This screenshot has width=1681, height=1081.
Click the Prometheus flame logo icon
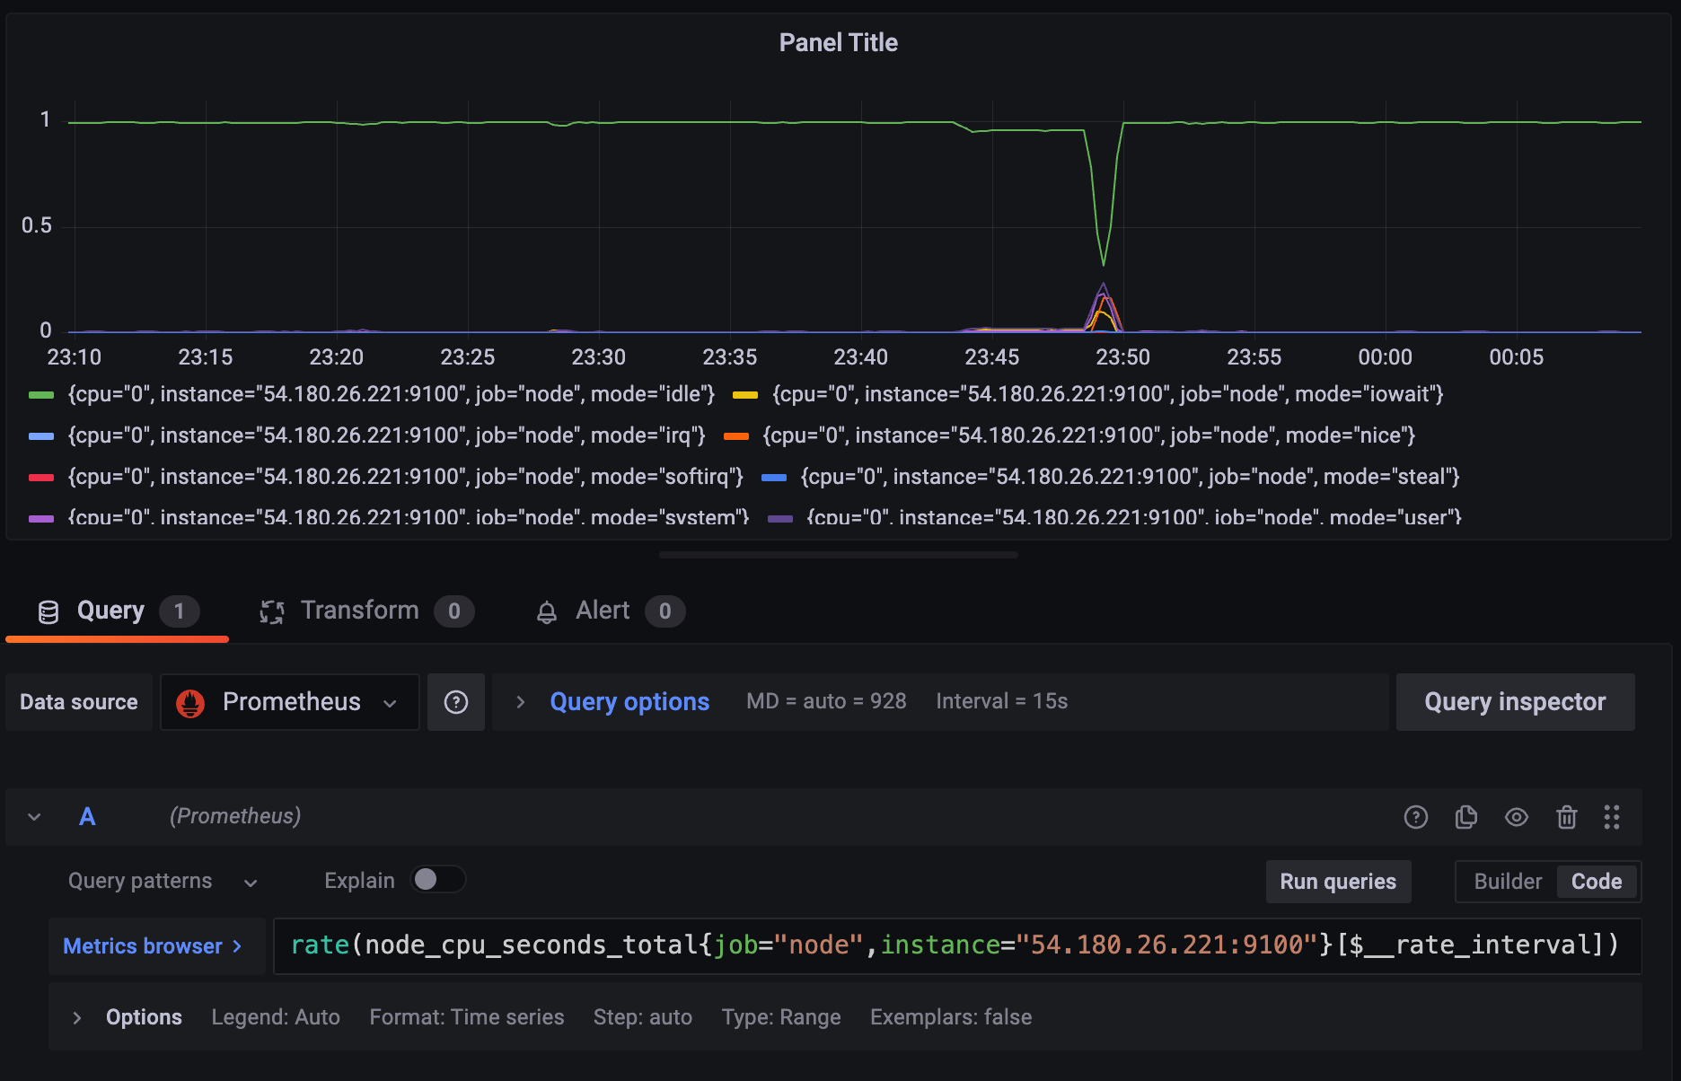click(x=190, y=703)
